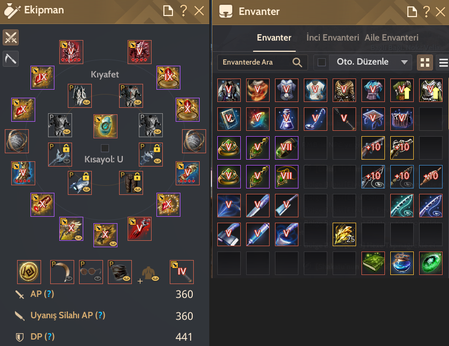Expand the Oto. Düzenle dropdown arrow

404,62
